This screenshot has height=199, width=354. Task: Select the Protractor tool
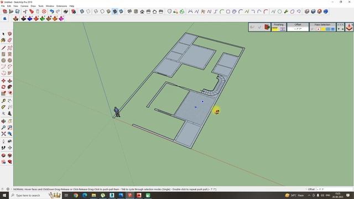[3, 107]
